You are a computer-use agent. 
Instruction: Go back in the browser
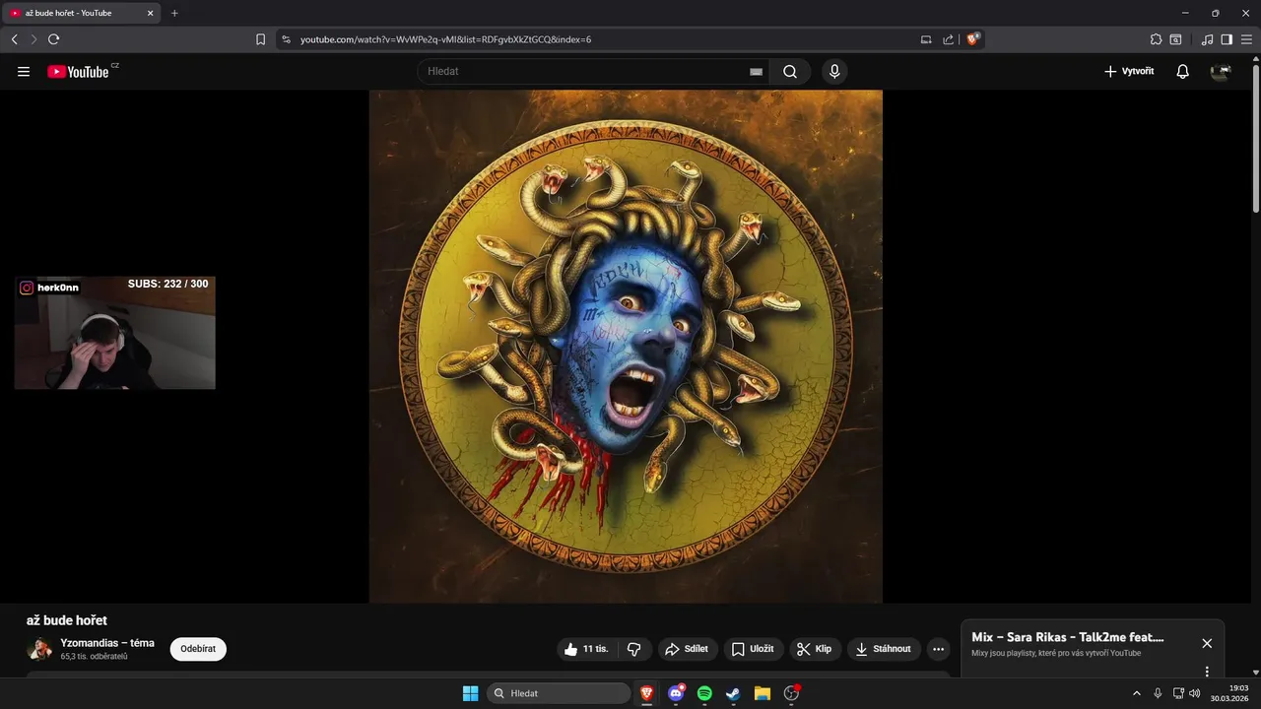tap(14, 39)
